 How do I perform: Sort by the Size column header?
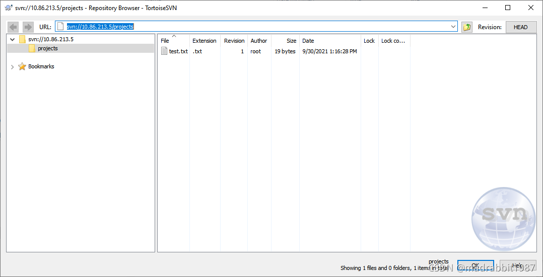tap(285, 41)
